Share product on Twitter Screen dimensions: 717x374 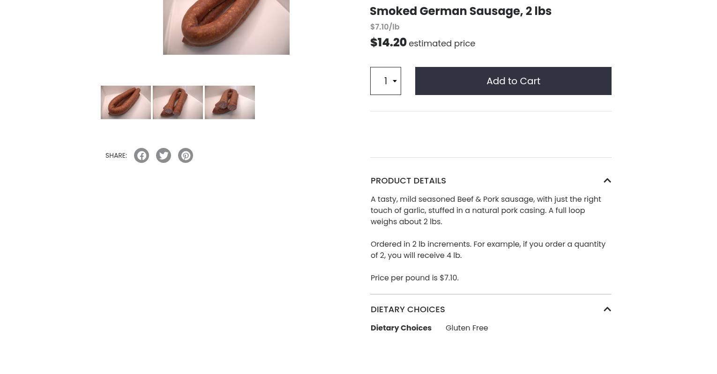pyautogui.click(x=164, y=155)
